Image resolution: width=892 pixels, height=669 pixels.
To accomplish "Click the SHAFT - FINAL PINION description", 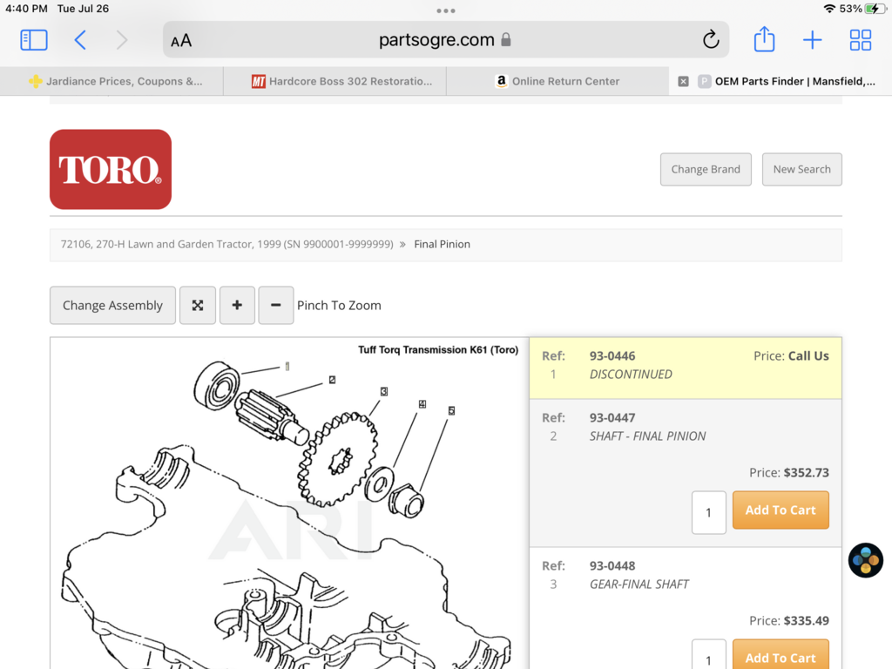I will tap(647, 436).
